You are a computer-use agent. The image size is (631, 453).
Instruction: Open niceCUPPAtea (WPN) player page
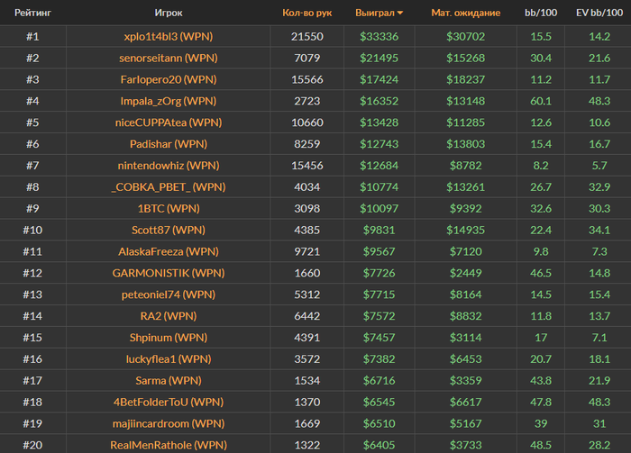pos(169,122)
